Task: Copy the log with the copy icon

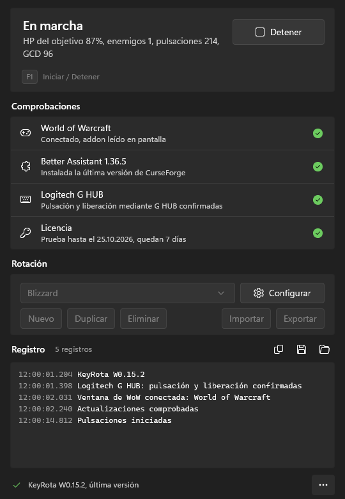Action: [x=279, y=349]
